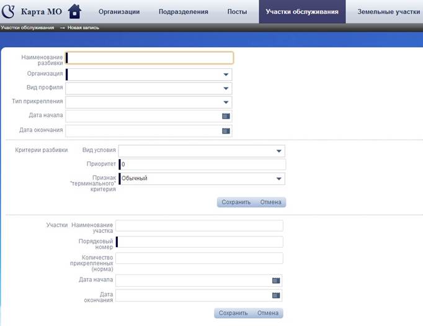Expand the Организация dropdown
The height and width of the screenshot is (326, 423).
pyautogui.click(x=226, y=75)
